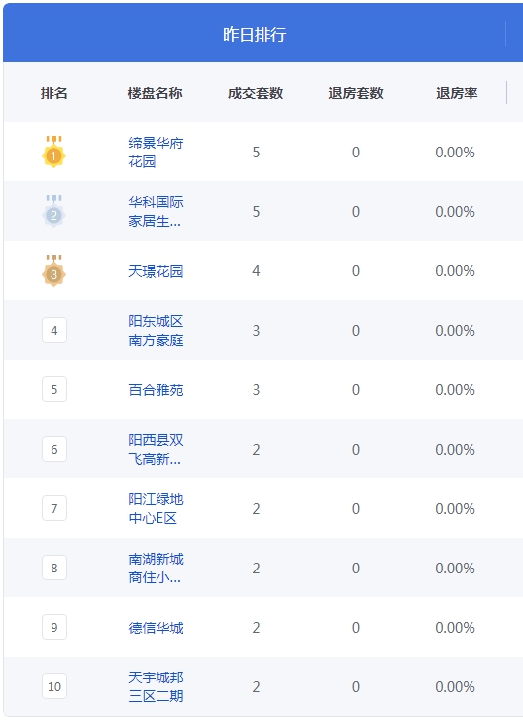Open the 天宇城邦三区二期 link

pos(156,686)
